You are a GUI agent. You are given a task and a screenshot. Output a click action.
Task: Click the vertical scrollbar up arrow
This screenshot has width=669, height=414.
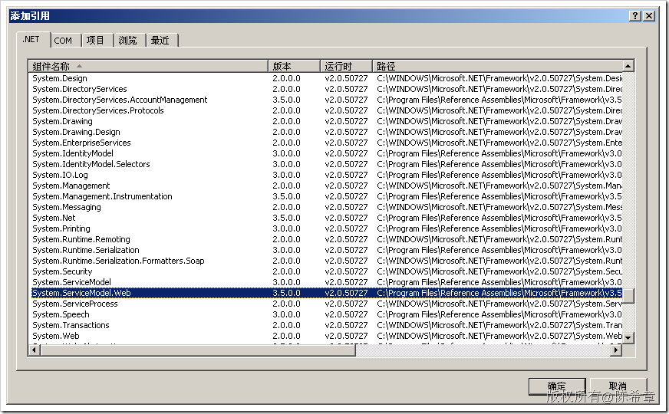pyautogui.click(x=628, y=66)
